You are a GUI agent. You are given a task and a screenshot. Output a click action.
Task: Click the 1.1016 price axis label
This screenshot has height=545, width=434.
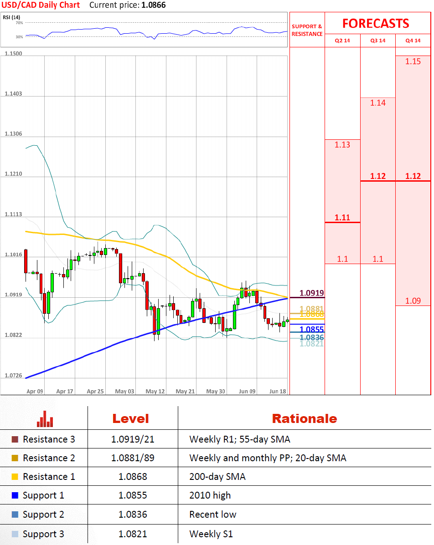(13, 255)
